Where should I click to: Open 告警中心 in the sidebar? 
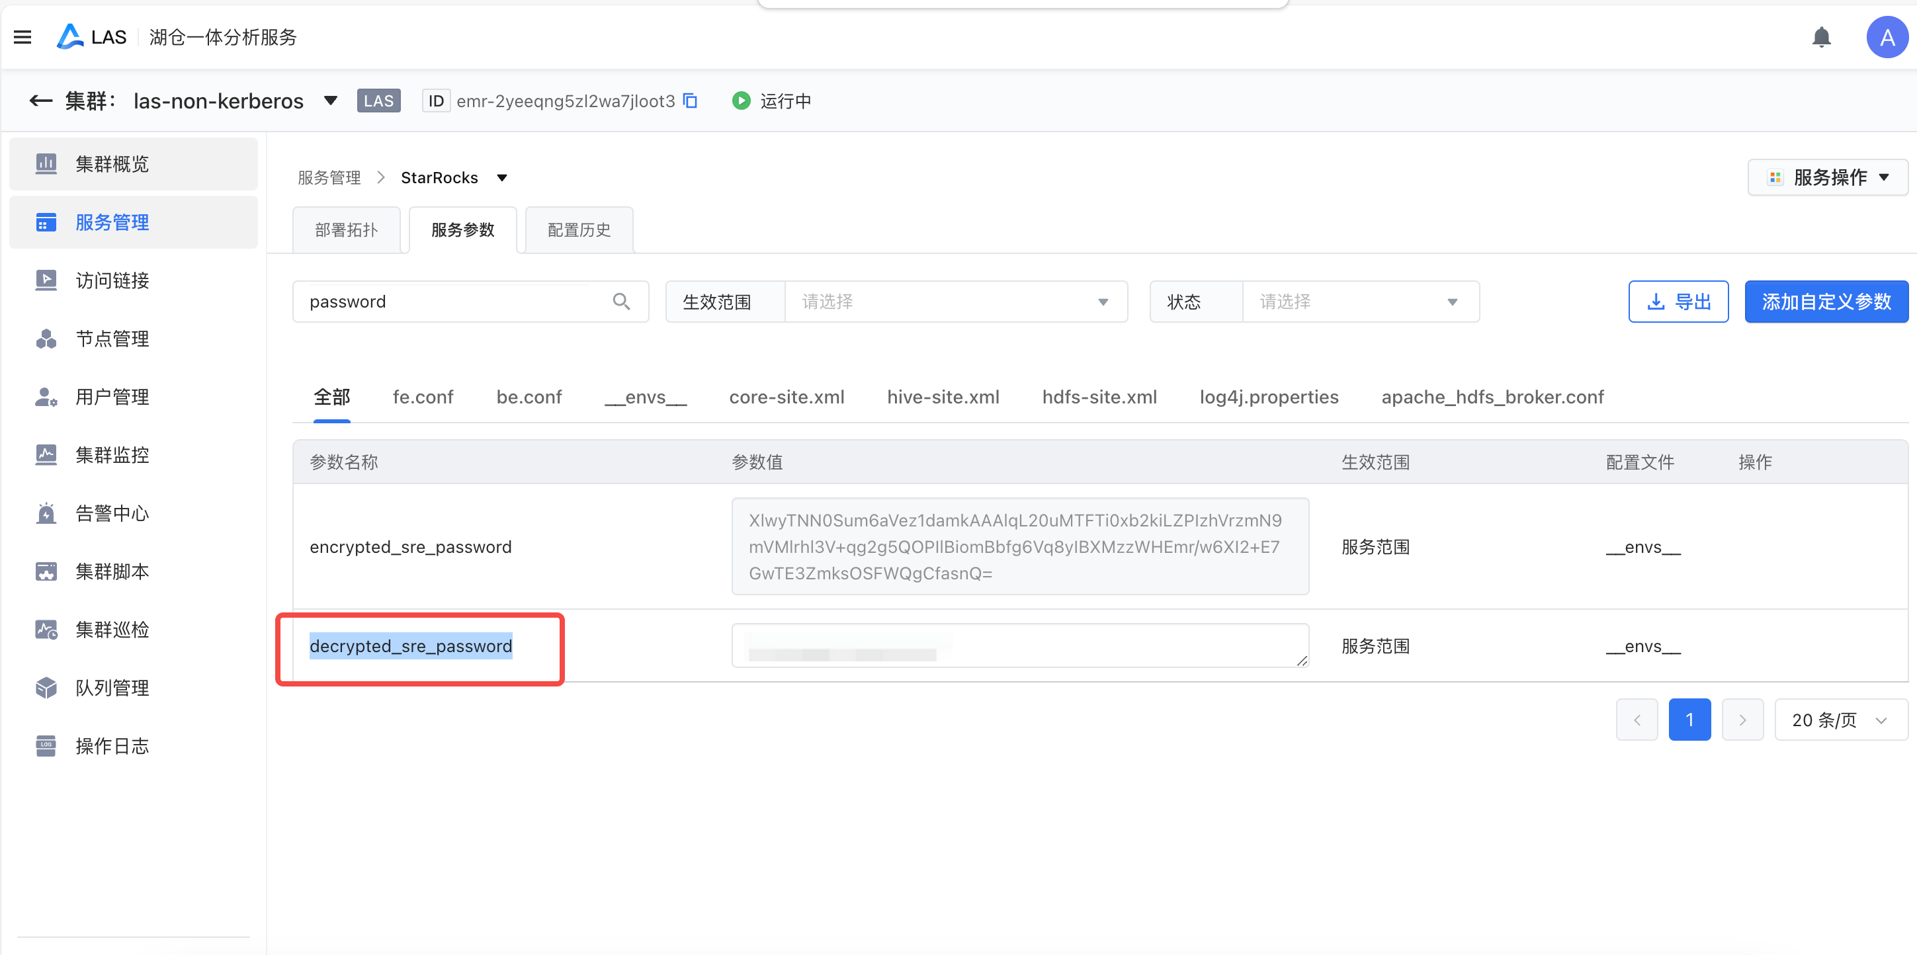[112, 513]
